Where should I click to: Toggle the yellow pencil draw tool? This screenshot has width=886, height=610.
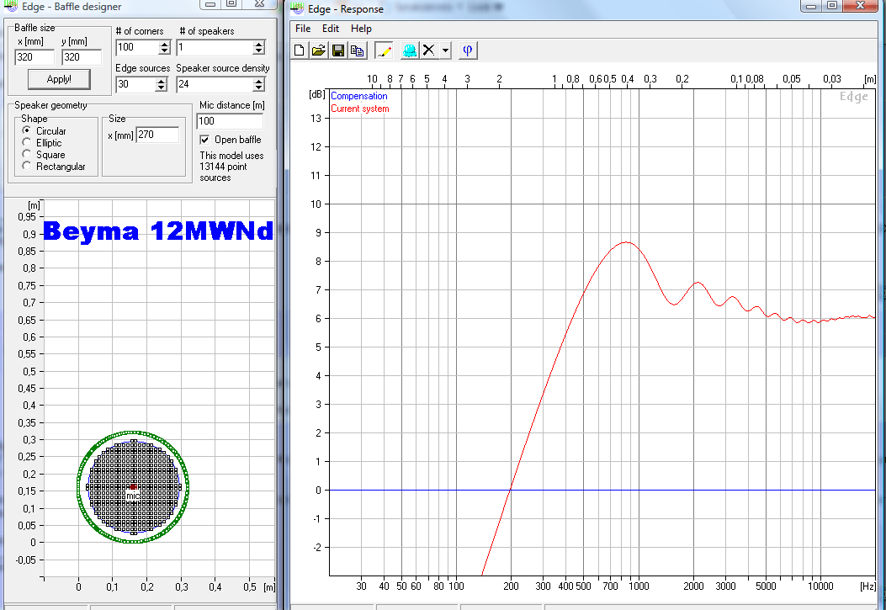(384, 50)
